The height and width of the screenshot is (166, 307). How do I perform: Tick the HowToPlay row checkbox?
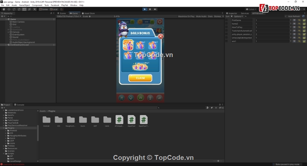pos(227,27)
